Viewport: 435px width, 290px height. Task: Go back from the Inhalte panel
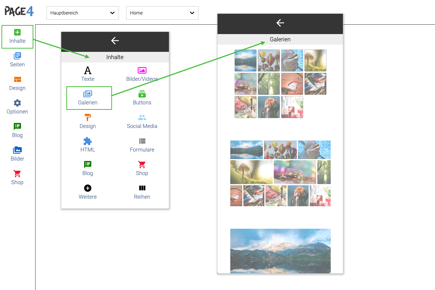(x=115, y=41)
